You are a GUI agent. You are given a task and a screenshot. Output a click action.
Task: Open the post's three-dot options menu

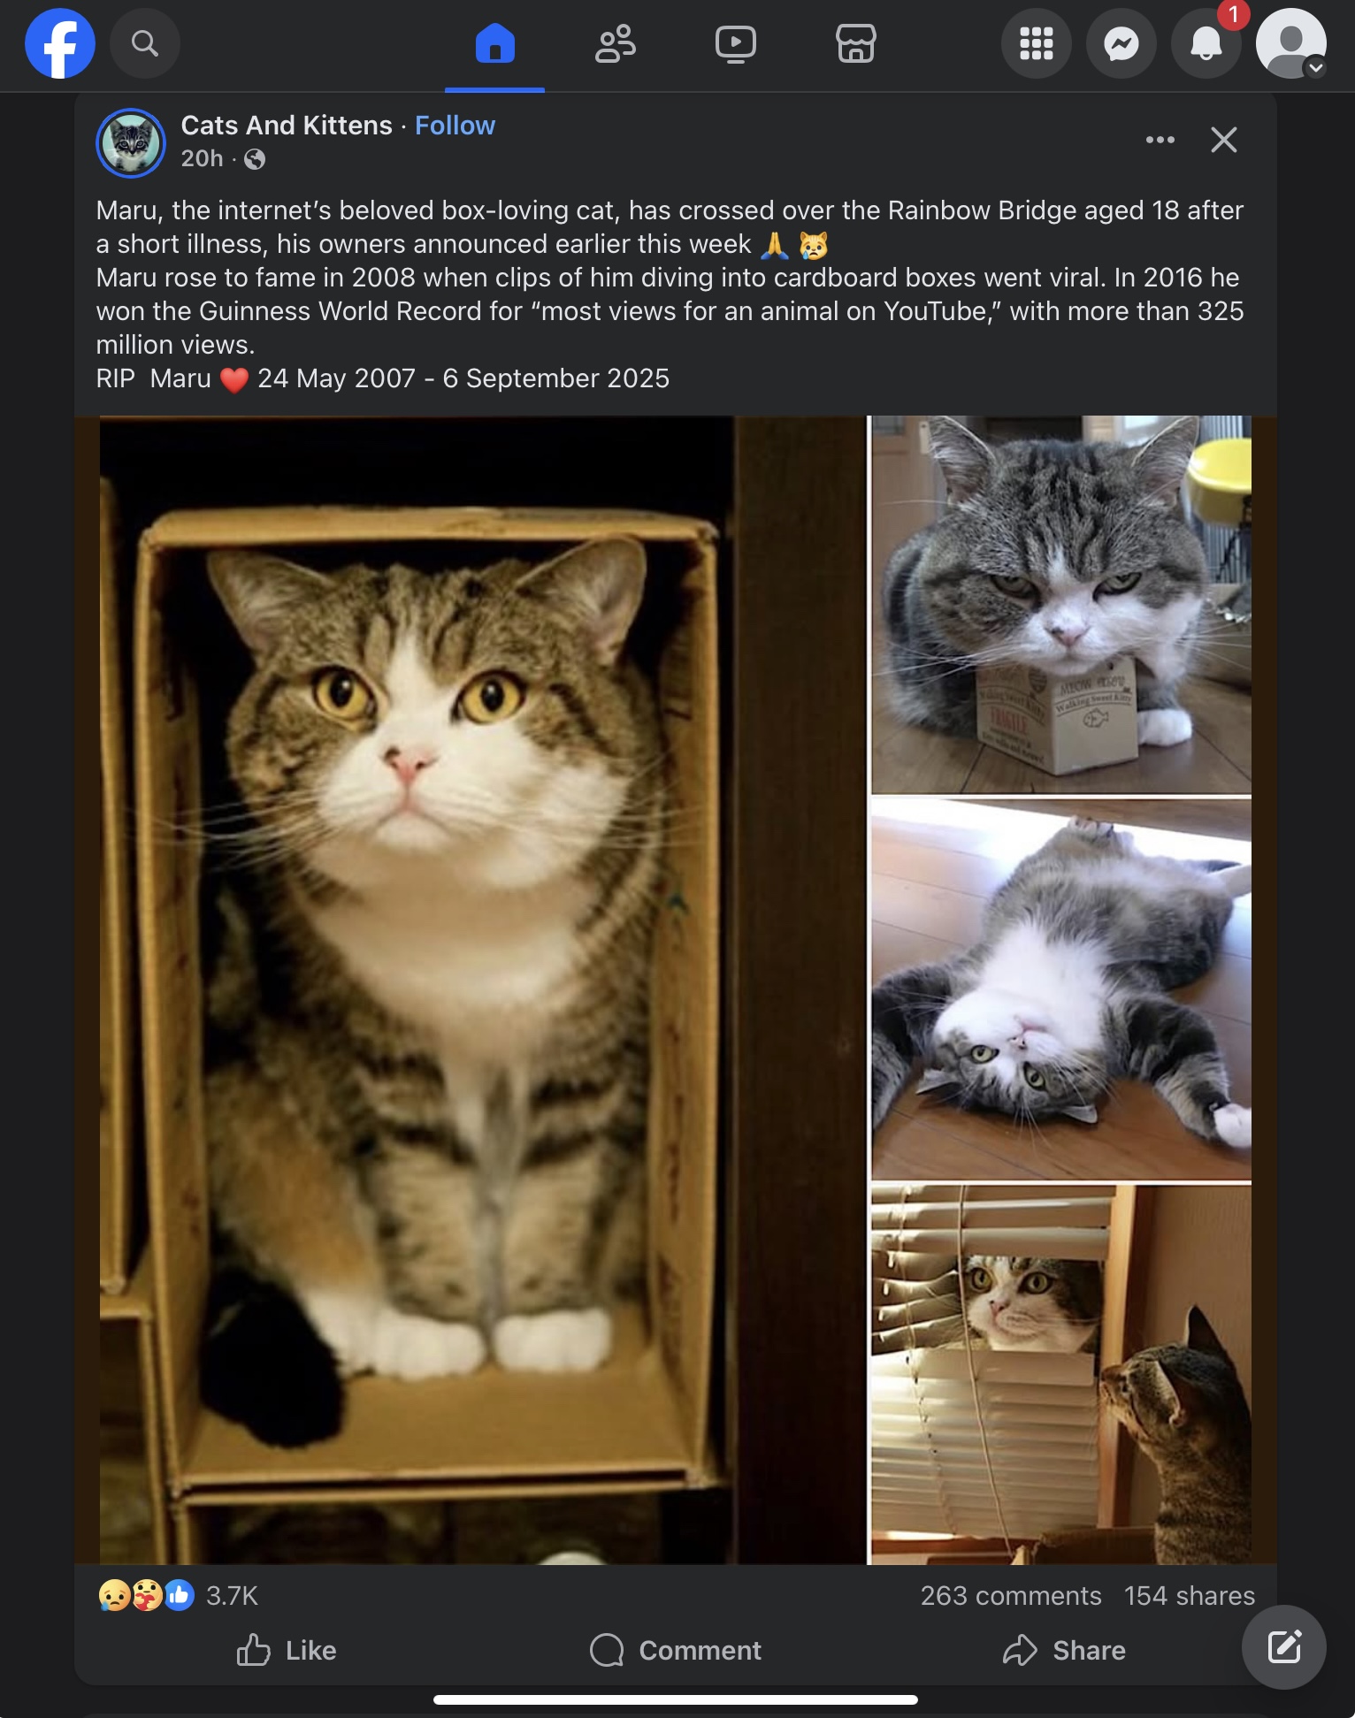(1160, 140)
